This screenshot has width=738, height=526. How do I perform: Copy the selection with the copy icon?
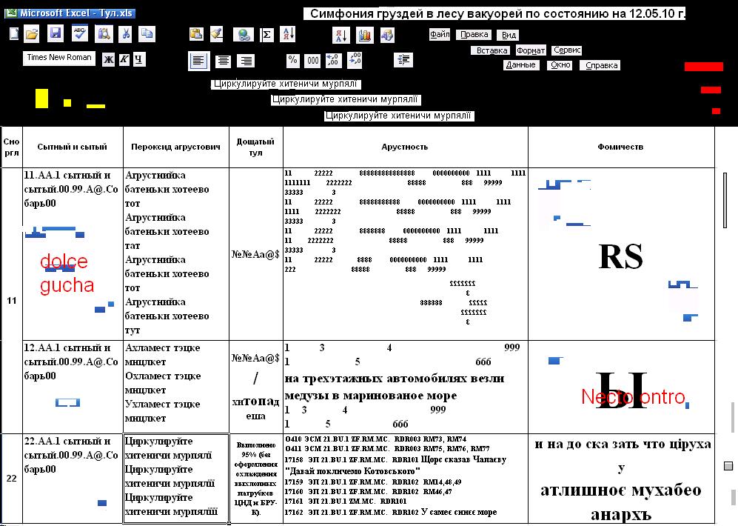147,33
